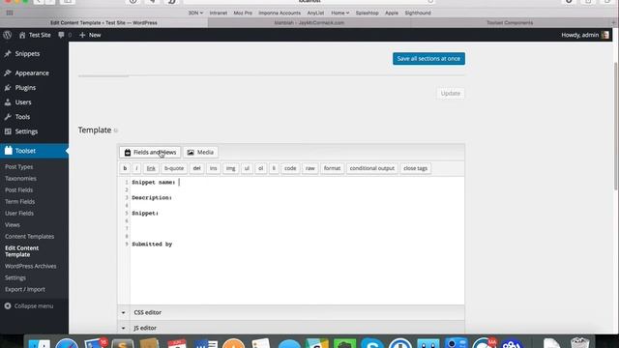Screen dimensions: 619x348
Task: Open Views submenu link
Action: coord(13,225)
